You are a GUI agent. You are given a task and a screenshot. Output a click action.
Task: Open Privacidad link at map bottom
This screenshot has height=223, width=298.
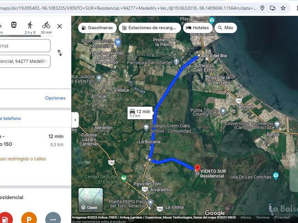pos(282,217)
